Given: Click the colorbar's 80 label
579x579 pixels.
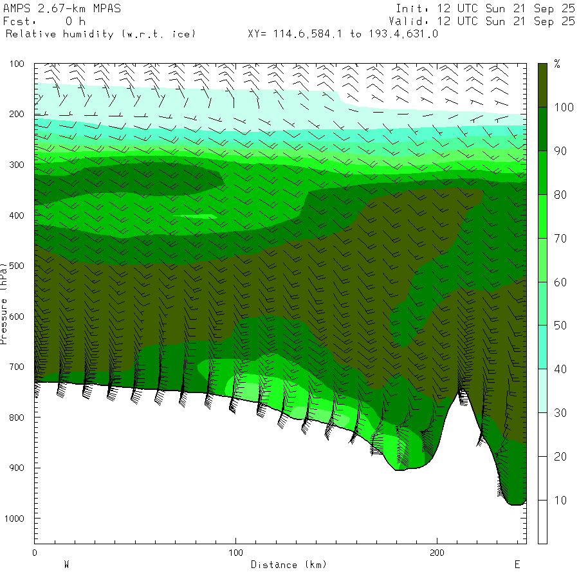Looking at the screenshot, I should [560, 195].
